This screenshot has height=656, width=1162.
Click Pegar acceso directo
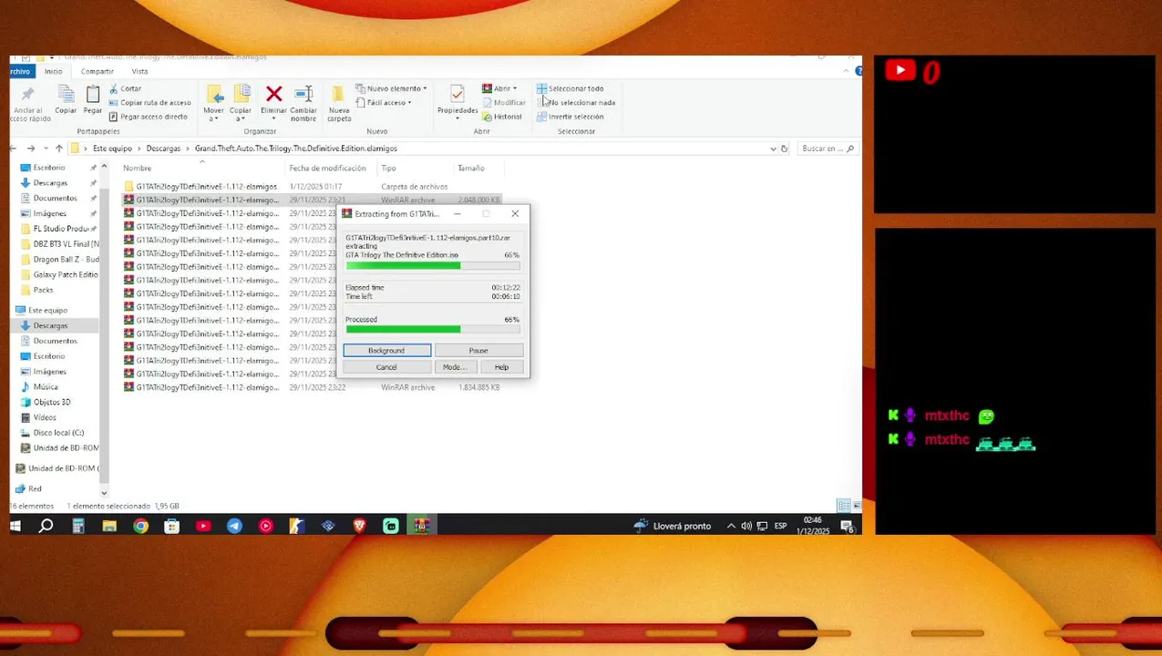click(148, 117)
